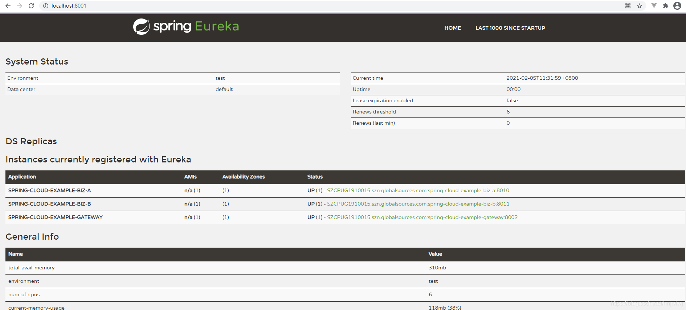Click the Value header in General Info
686x310 pixels.
435,254
